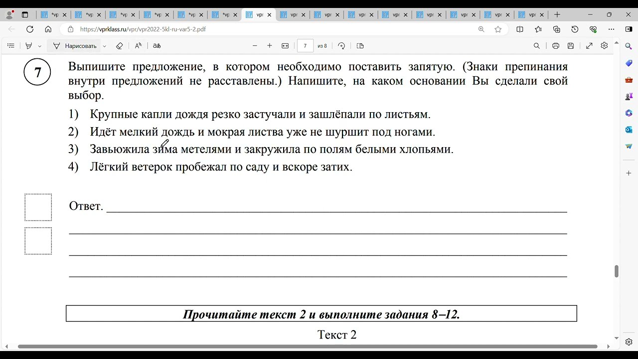Open the favorites list

tap(538, 29)
